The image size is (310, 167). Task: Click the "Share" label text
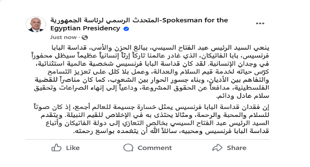(x=236, y=148)
